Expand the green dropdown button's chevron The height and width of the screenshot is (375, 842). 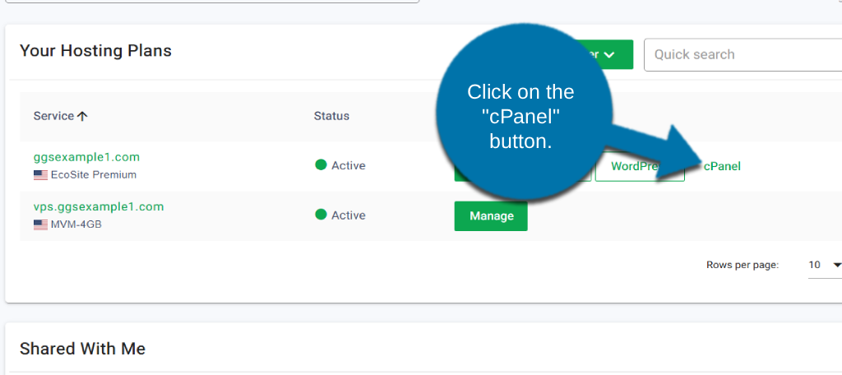coord(609,55)
